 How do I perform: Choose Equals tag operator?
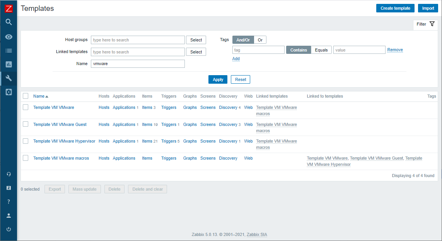pos(321,50)
